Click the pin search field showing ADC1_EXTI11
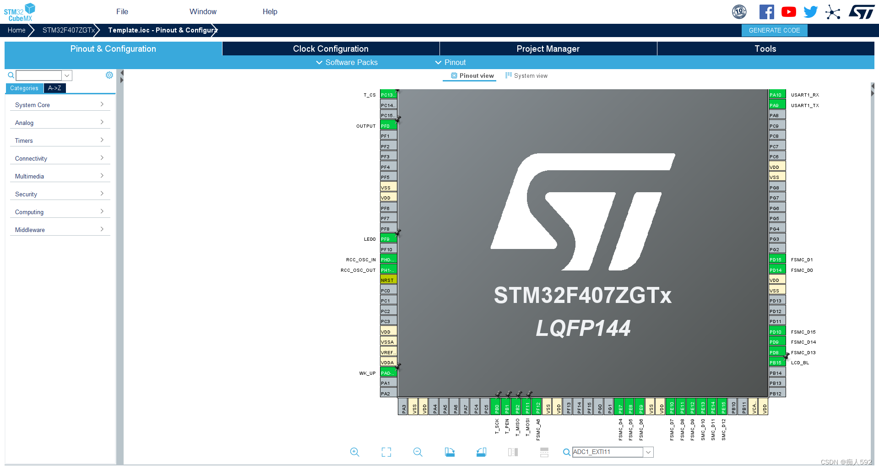 608,452
